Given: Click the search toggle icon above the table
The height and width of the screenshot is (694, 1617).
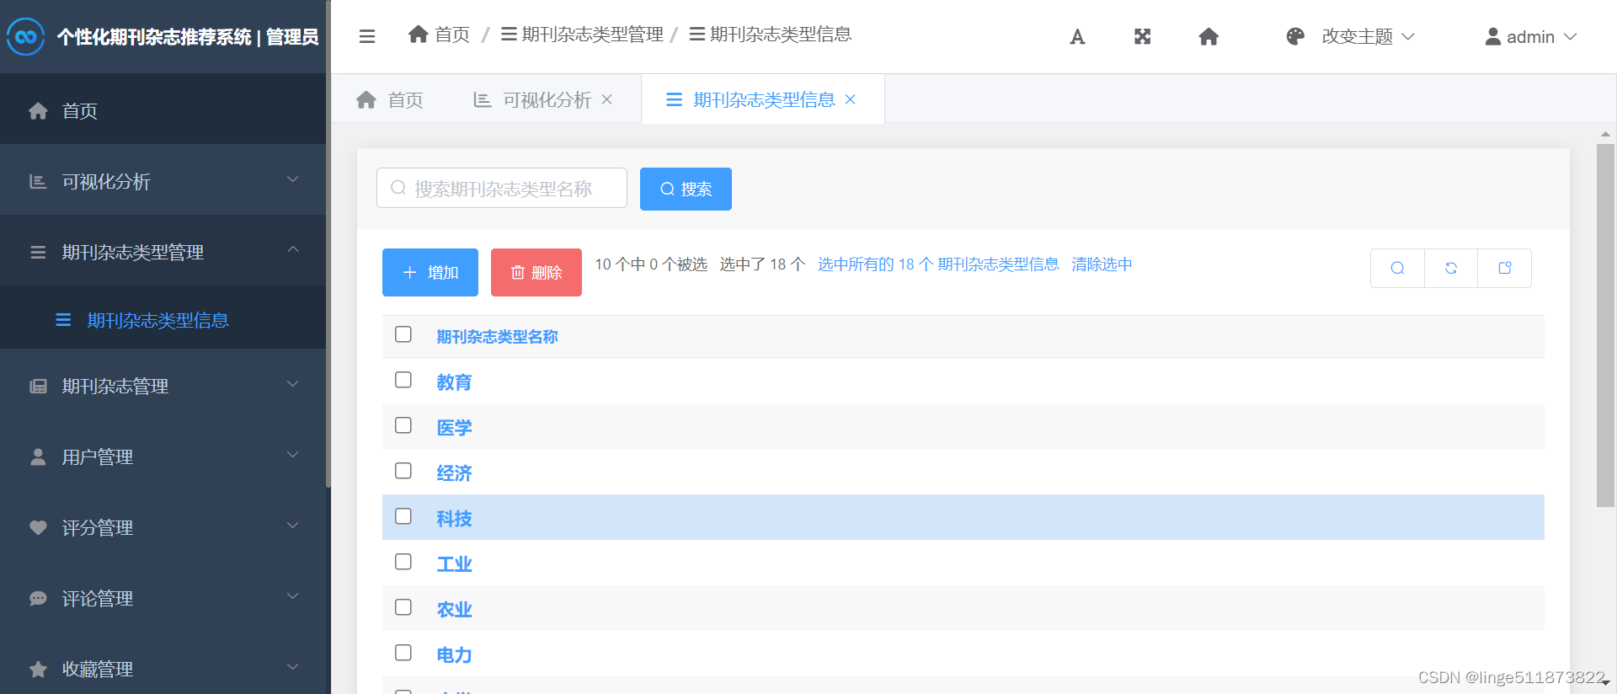Looking at the screenshot, I should pyautogui.click(x=1397, y=268).
